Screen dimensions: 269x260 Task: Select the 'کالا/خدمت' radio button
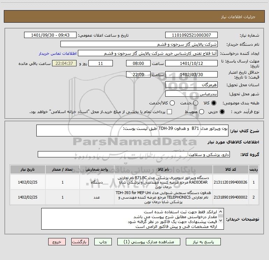pos(172,103)
